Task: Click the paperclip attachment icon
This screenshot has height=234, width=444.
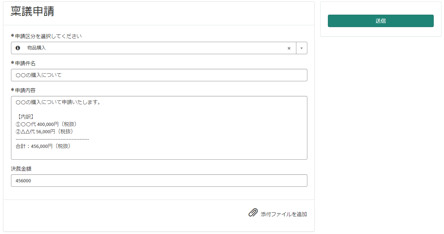Action: [253, 213]
